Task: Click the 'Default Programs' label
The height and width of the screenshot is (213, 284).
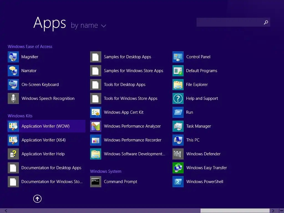Action: (202, 71)
